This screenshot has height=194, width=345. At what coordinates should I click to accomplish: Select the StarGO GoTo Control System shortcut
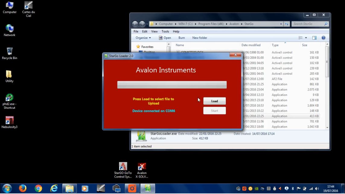pyautogui.click(x=123, y=170)
